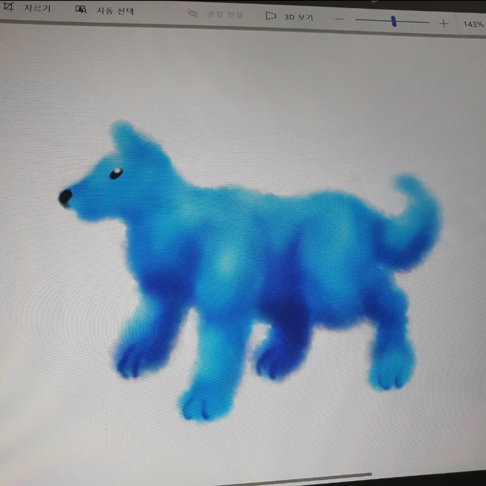486x486 pixels.
Task: Toggle the 3D 보기 text label
Action: (x=299, y=17)
